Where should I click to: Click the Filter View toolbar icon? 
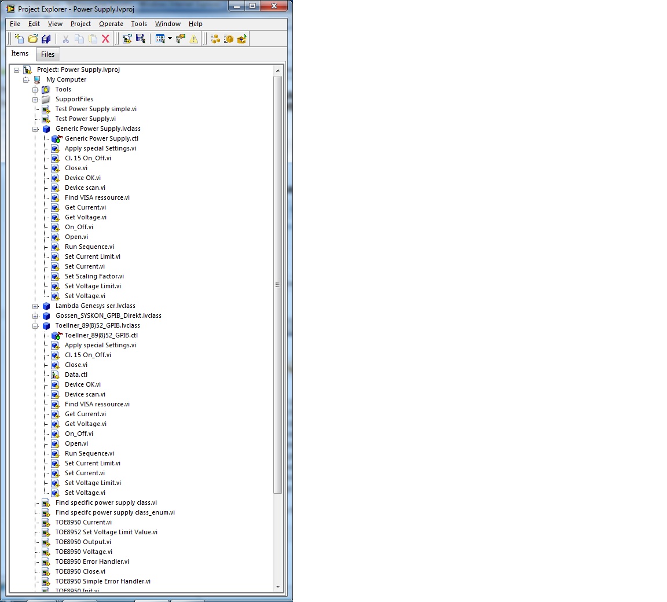160,39
